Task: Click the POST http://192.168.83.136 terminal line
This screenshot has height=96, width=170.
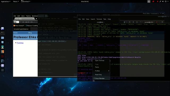Action: [x=109, y=57]
